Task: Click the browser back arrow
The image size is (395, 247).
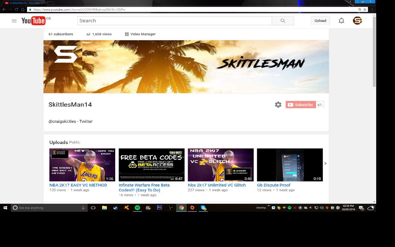Action: point(4,10)
